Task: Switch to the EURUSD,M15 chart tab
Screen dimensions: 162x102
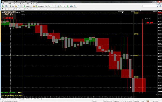Action: coord(37,99)
